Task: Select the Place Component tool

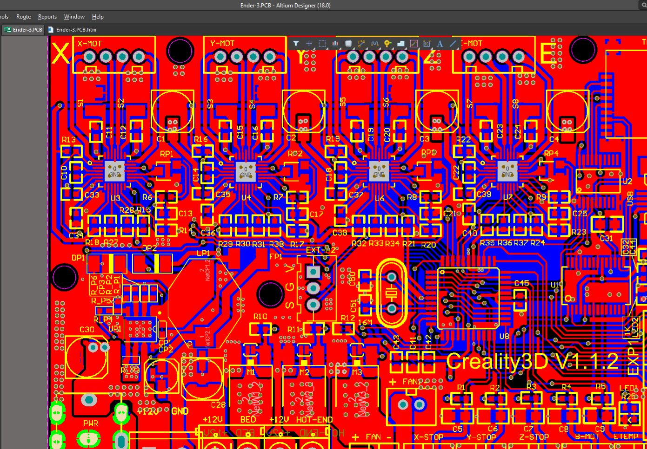Action: (349, 43)
